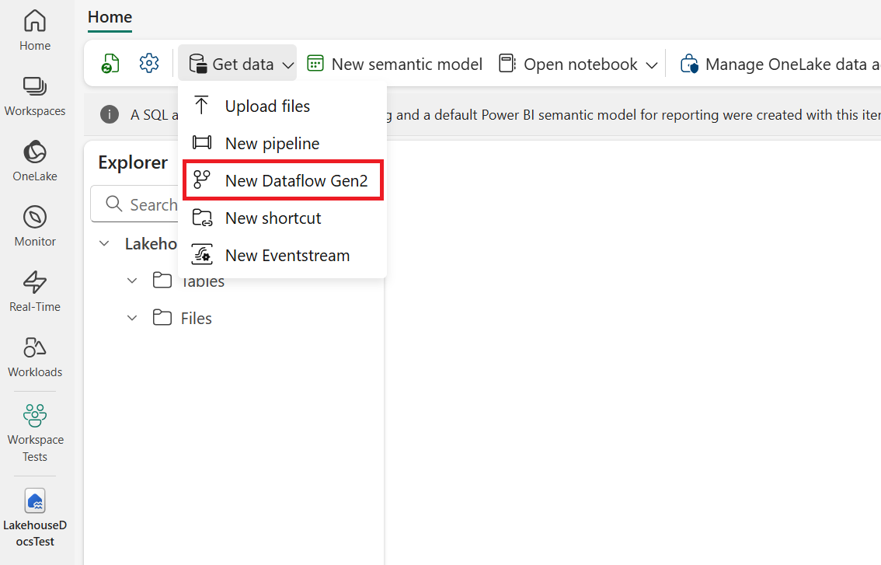Collapse the Files folder in Explorer
This screenshot has height=565, width=881.
(131, 318)
